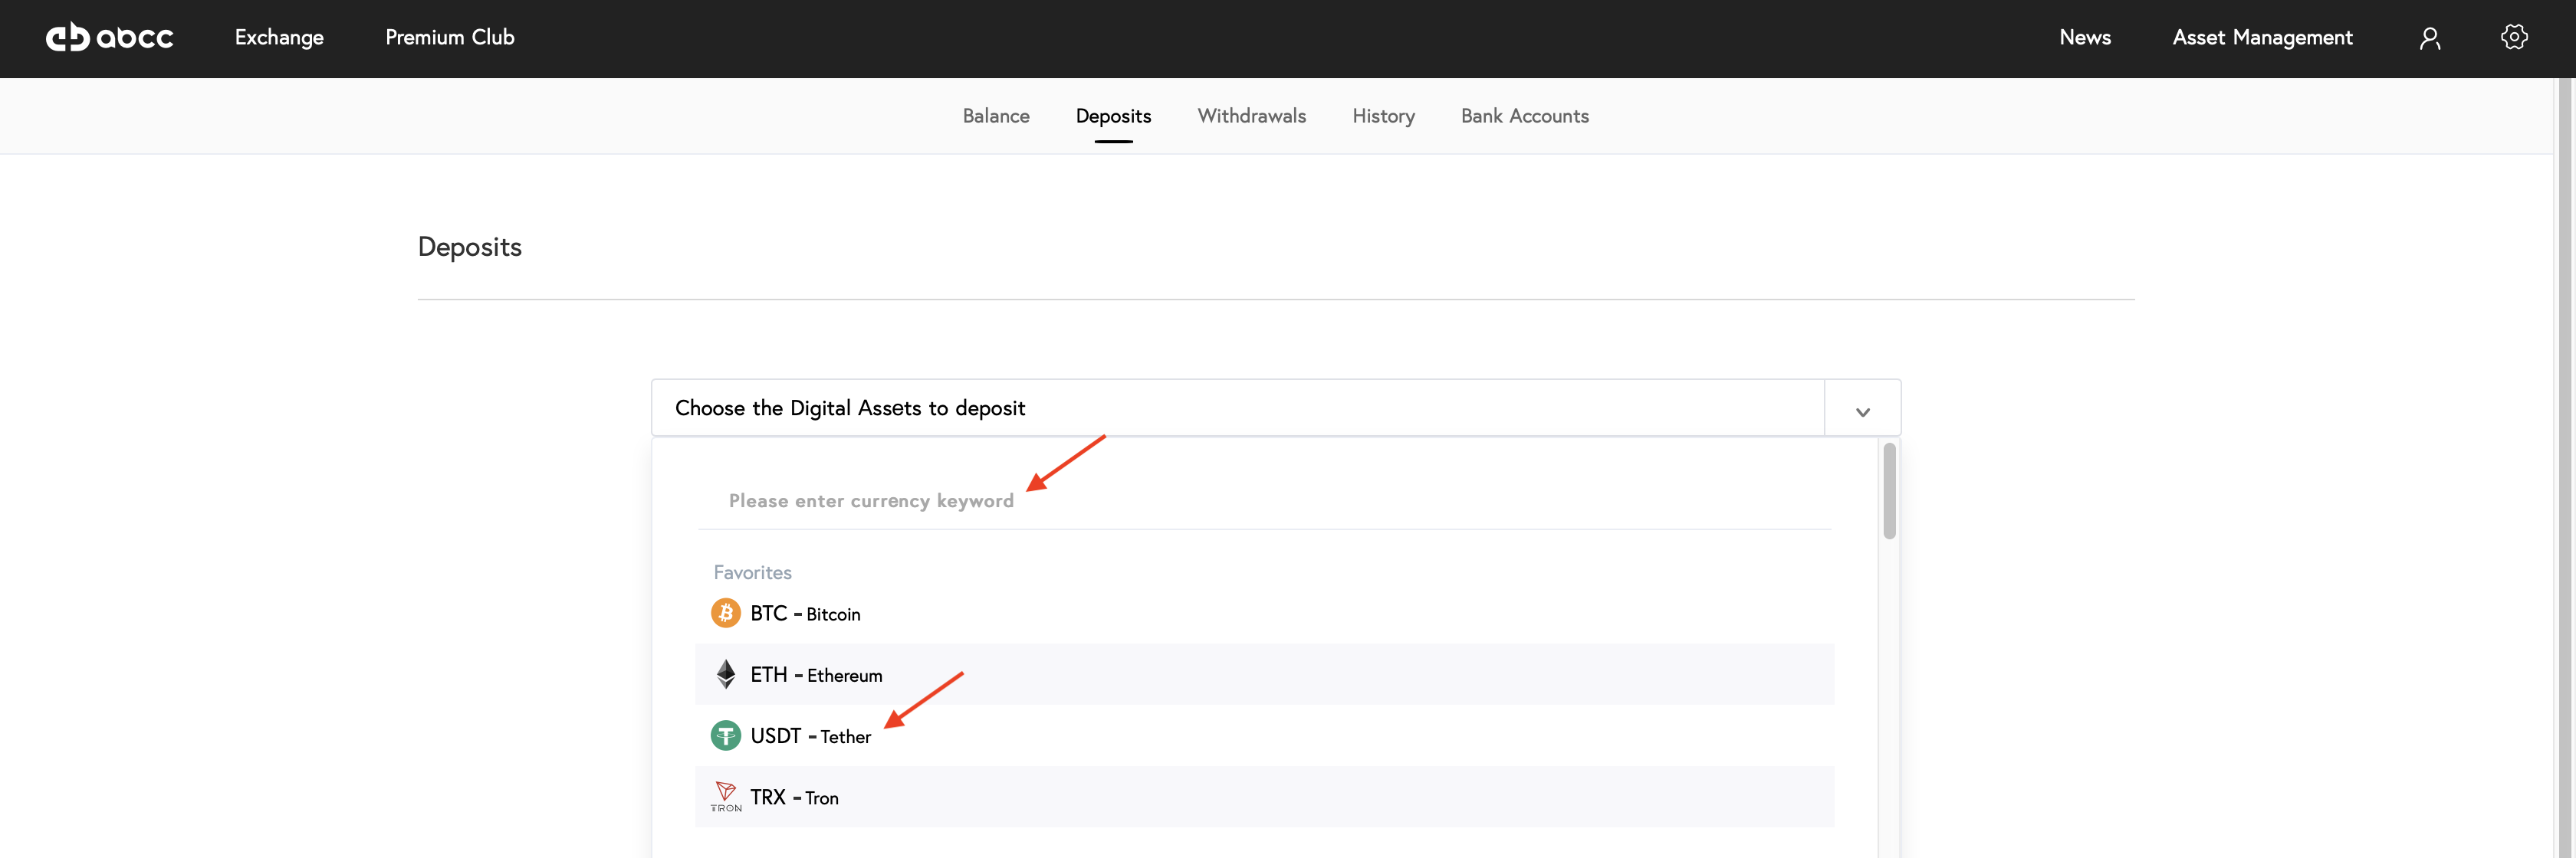Click the Bitcoin coin icon
2576x858 pixels.
[726, 614]
